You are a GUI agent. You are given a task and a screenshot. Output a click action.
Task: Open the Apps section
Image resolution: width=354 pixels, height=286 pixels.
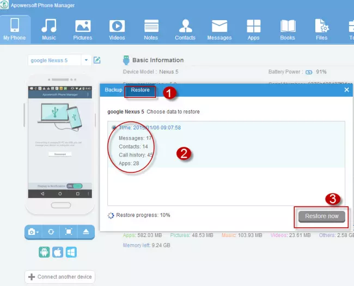click(254, 29)
